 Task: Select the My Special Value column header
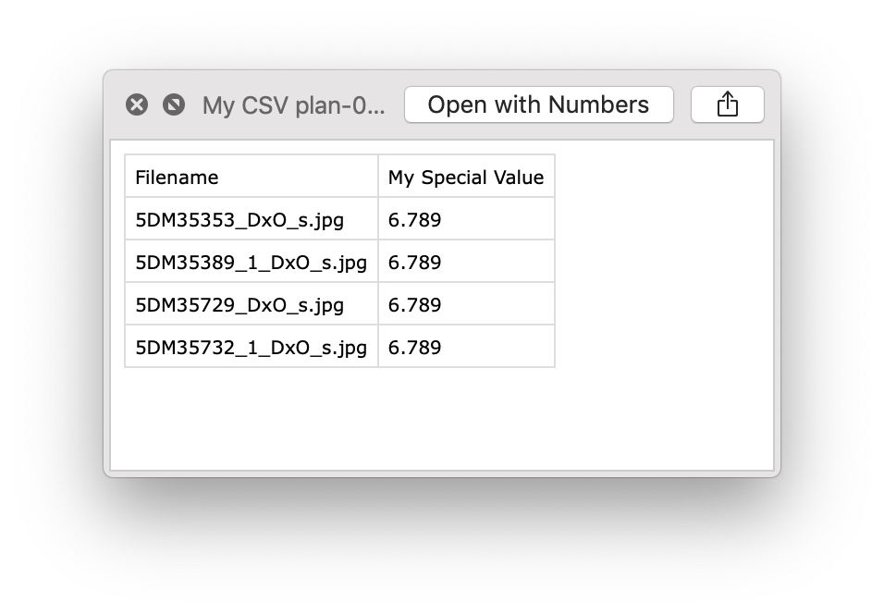click(466, 177)
